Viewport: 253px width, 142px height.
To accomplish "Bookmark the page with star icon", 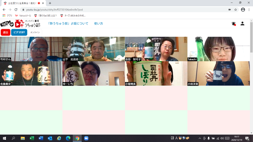I will (x=236, y=9).
